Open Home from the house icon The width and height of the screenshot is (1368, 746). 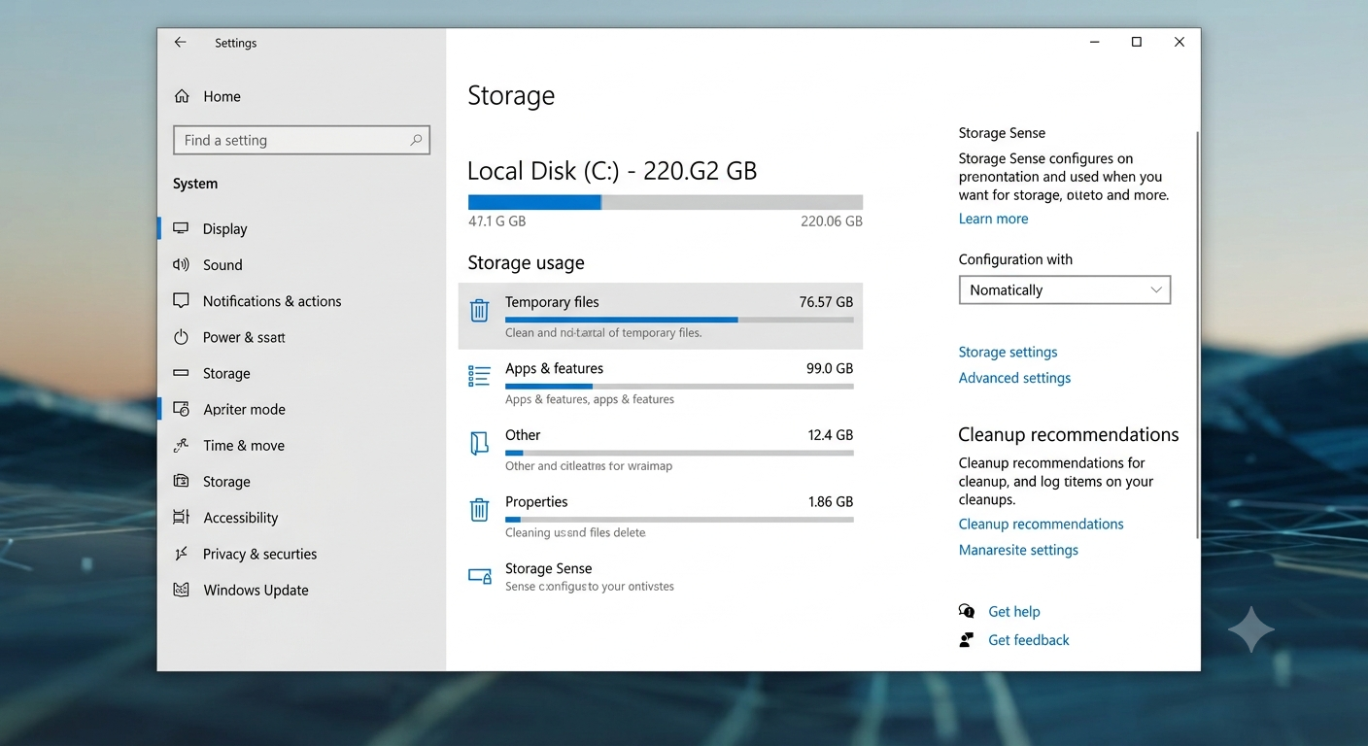(x=182, y=96)
